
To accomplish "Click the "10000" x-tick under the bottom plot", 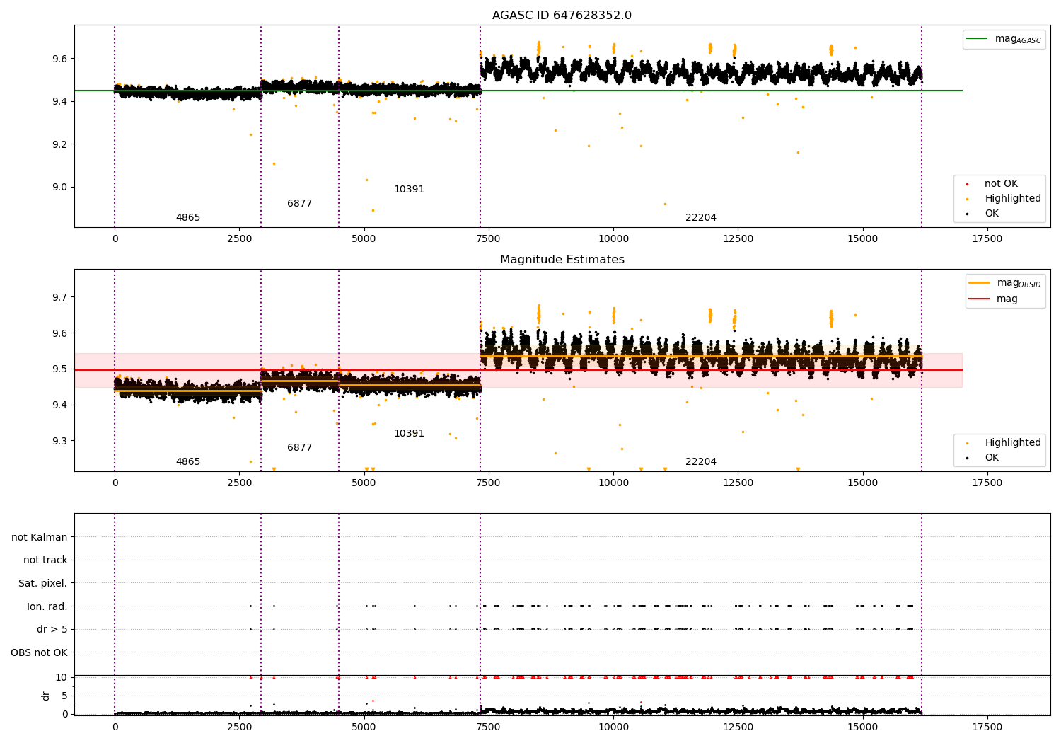I will coord(613,727).
